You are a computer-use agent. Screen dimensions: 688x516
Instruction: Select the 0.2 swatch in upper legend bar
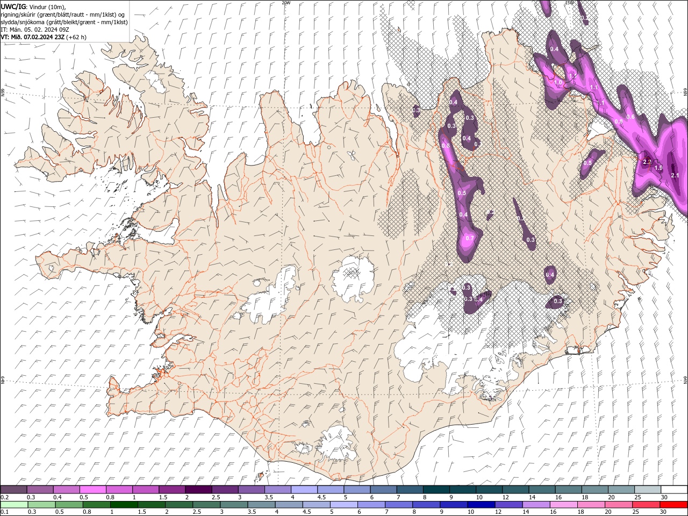13,490
